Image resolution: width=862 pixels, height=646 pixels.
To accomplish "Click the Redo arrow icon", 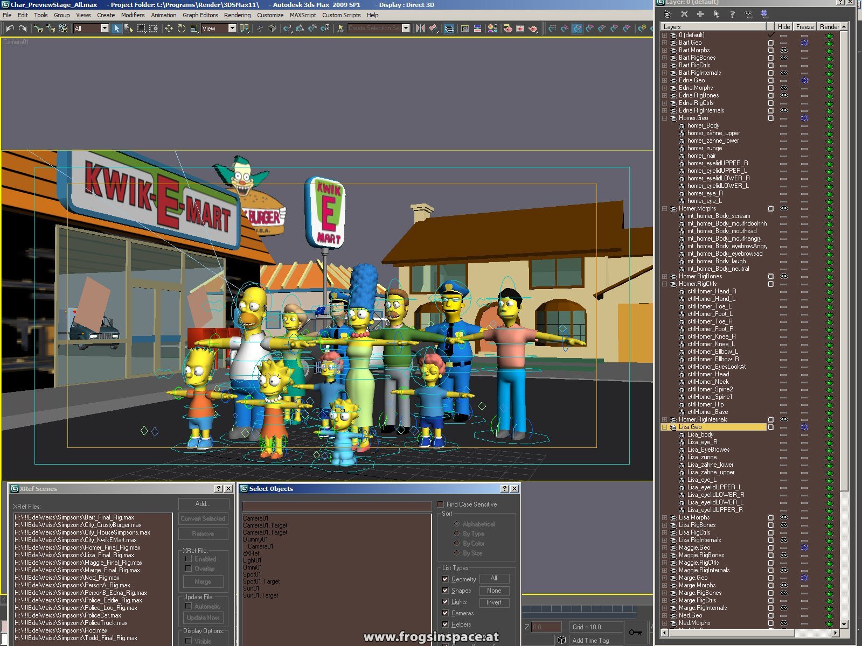I will (23, 28).
